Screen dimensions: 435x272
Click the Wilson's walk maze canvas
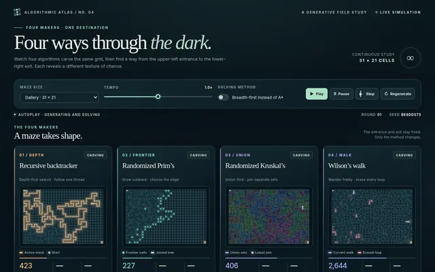372,216
